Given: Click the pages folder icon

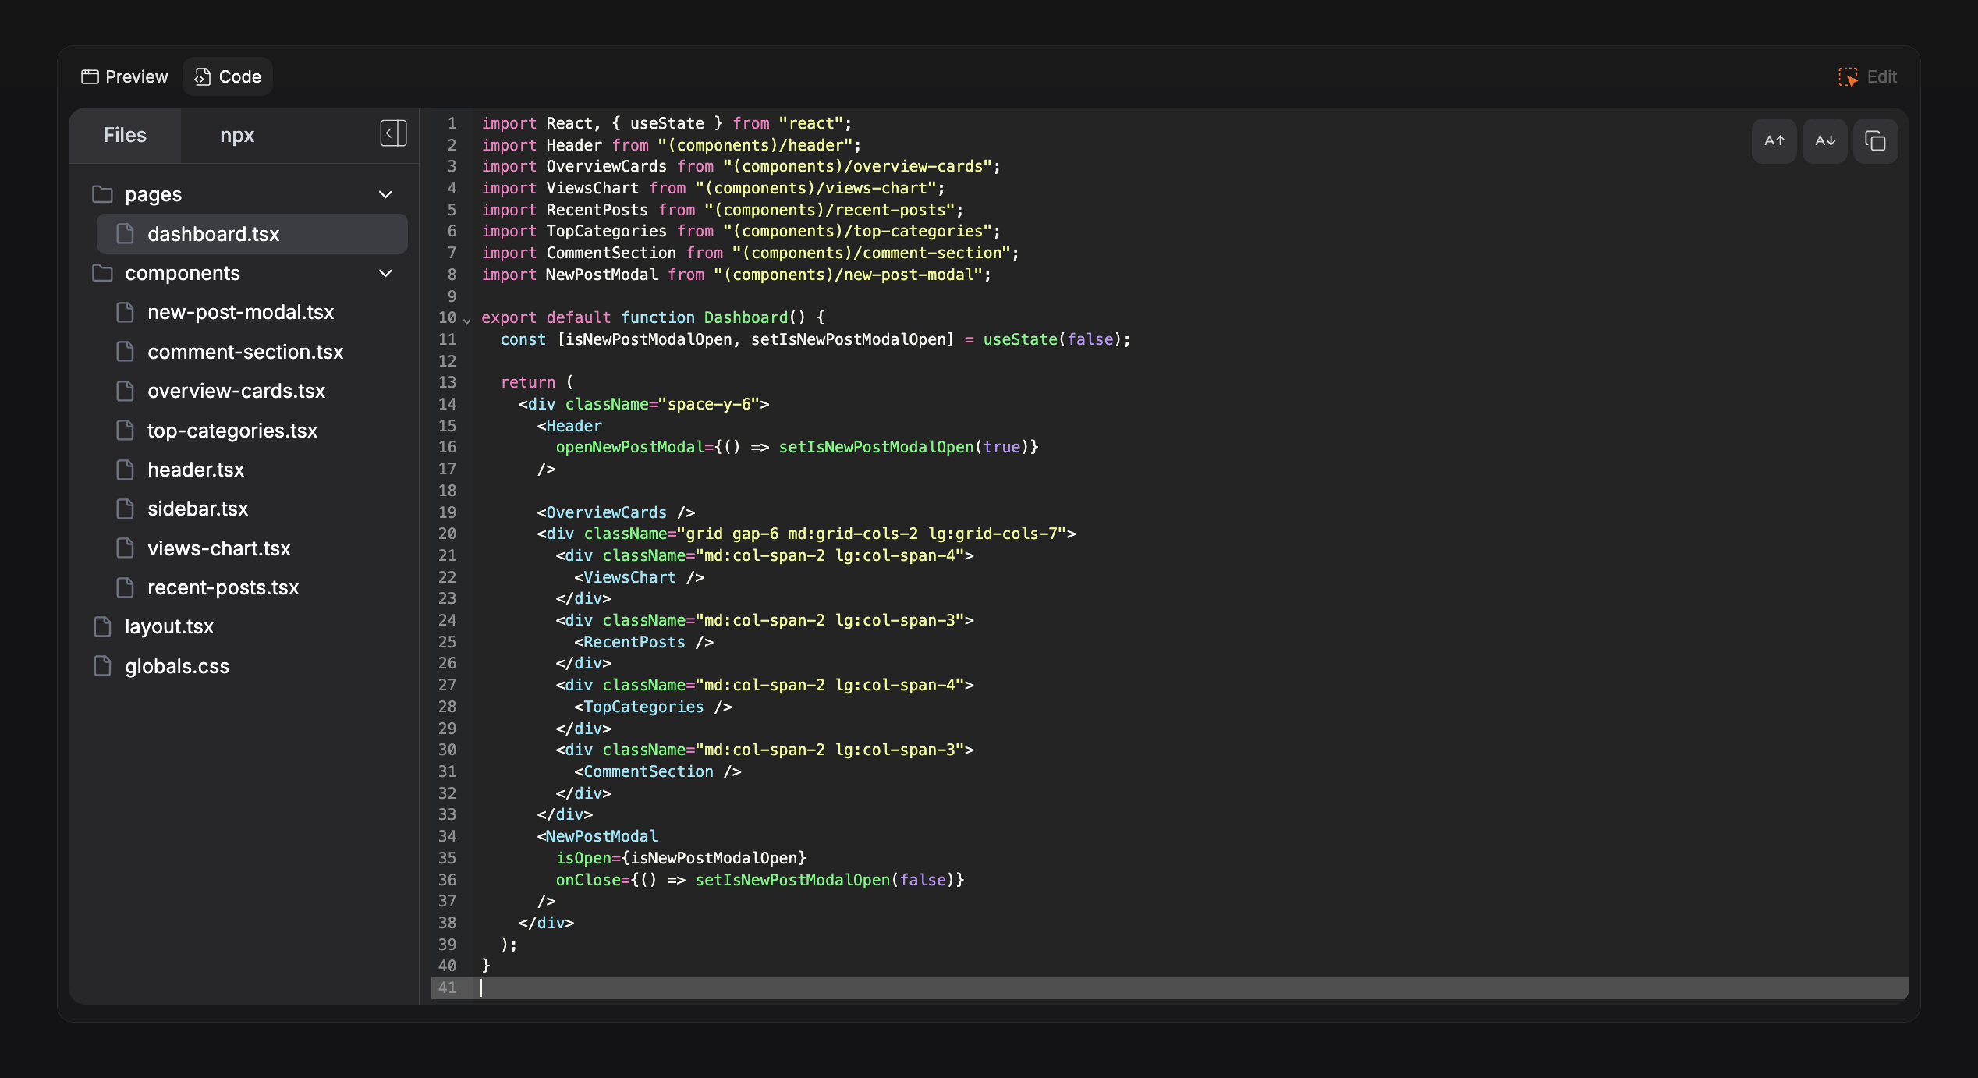Looking at the screenshot, I should click(102, 193).
